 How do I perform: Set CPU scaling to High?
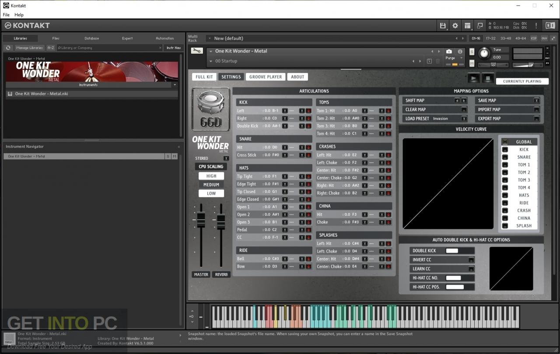pyautogui.click(x=211, y=176)
